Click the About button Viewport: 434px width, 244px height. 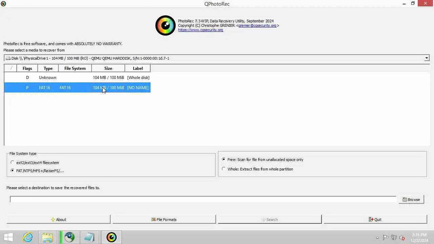58,219
